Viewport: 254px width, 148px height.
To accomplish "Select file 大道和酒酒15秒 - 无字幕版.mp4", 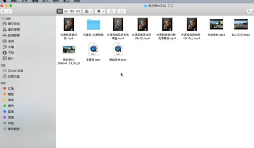I will (x=167, y=25).
